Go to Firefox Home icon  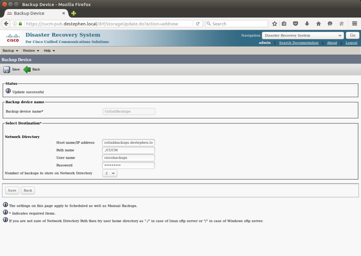[x=318, y=24]
